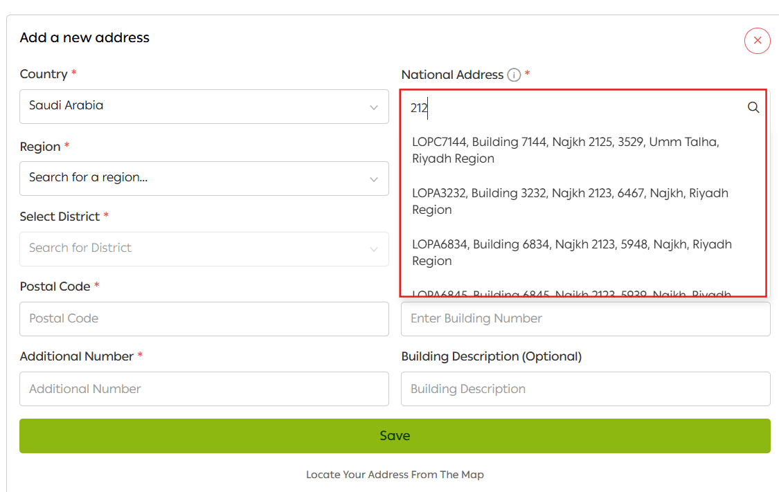Click the National Address search box with 212
This screenshot has width=779, height=492.
575,108
